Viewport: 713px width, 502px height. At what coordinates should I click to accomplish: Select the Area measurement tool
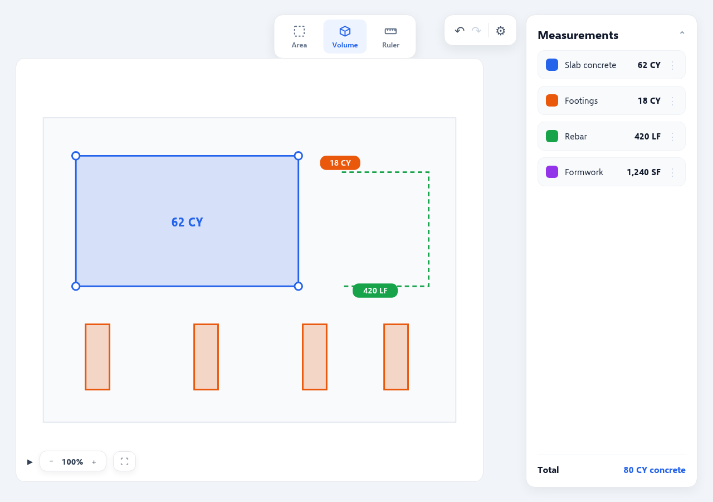point(299,37)
